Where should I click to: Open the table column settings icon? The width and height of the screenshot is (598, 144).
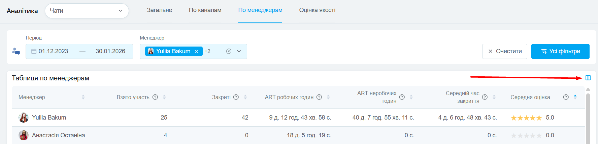pyautogui.click(x=588, y=78)
